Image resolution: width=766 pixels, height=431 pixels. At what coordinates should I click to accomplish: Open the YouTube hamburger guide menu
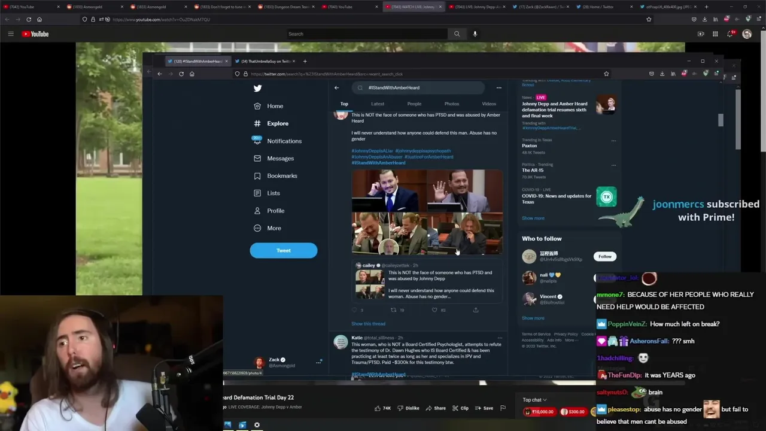click(10, 34)
